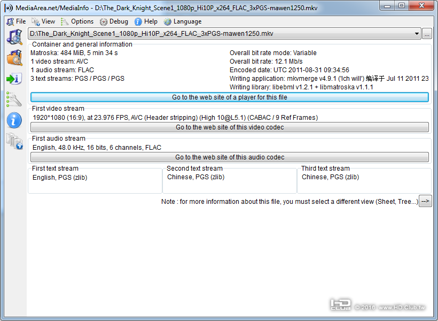The width and height of the screenshot is (438, 321).
Task: Click the View menu icon
Action: tap(35, 21)
